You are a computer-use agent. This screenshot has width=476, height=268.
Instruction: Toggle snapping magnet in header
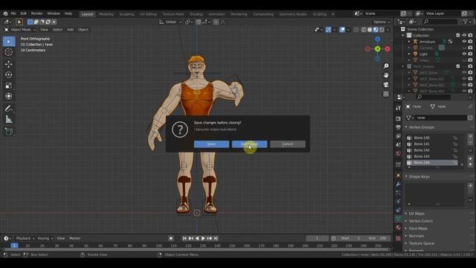199,22
